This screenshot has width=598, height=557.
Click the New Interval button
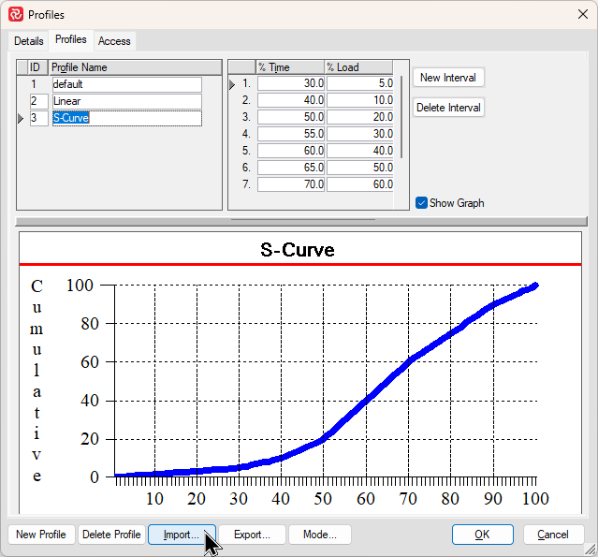click(x=448, y=78)
